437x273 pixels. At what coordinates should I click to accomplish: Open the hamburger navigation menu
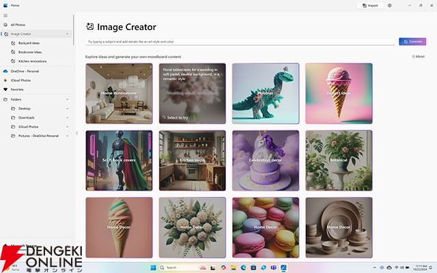(5, 14)
